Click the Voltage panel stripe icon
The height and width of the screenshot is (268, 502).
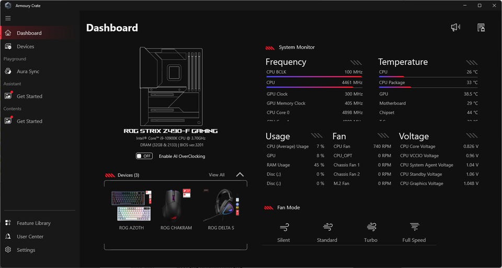pyautogui.click(x=472, y=136)
